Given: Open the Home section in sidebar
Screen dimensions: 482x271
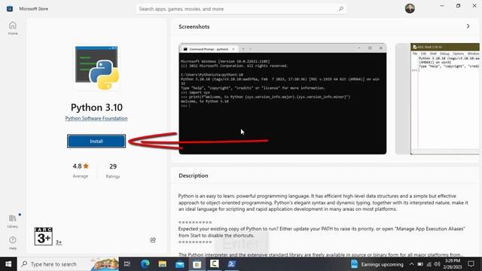Looking at the screenshot, I should (x=13, y=28).
